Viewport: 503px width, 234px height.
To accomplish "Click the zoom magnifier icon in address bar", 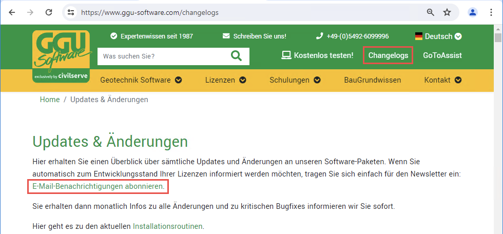I will point(431,12).
